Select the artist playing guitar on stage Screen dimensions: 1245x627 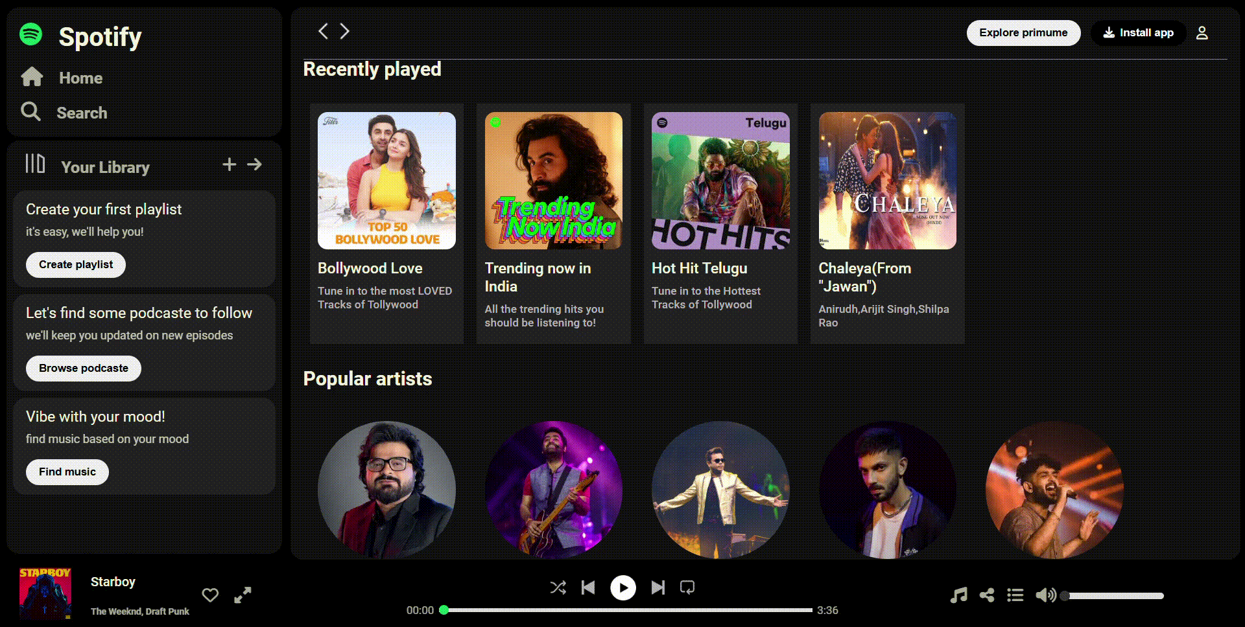point(554,490)
